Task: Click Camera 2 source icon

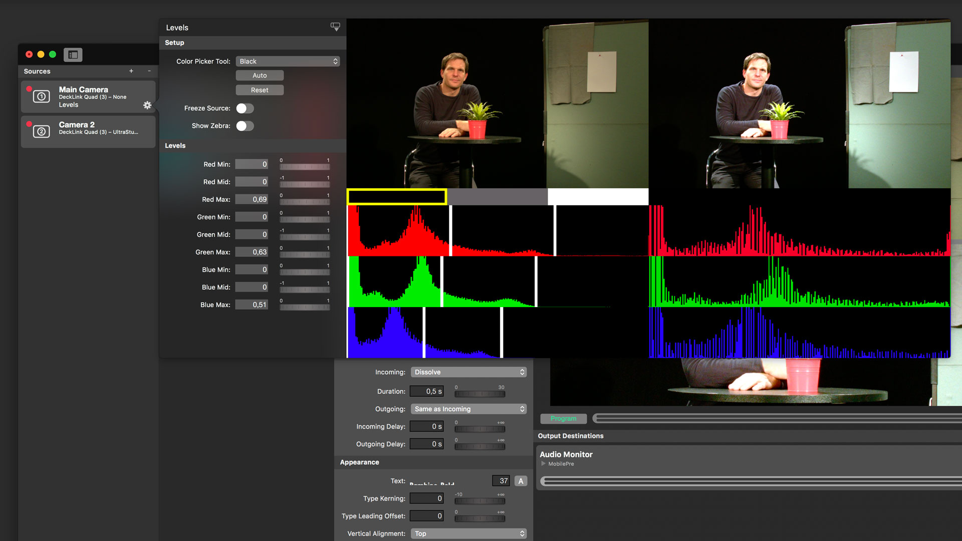Action: click(x=41, y=131)
